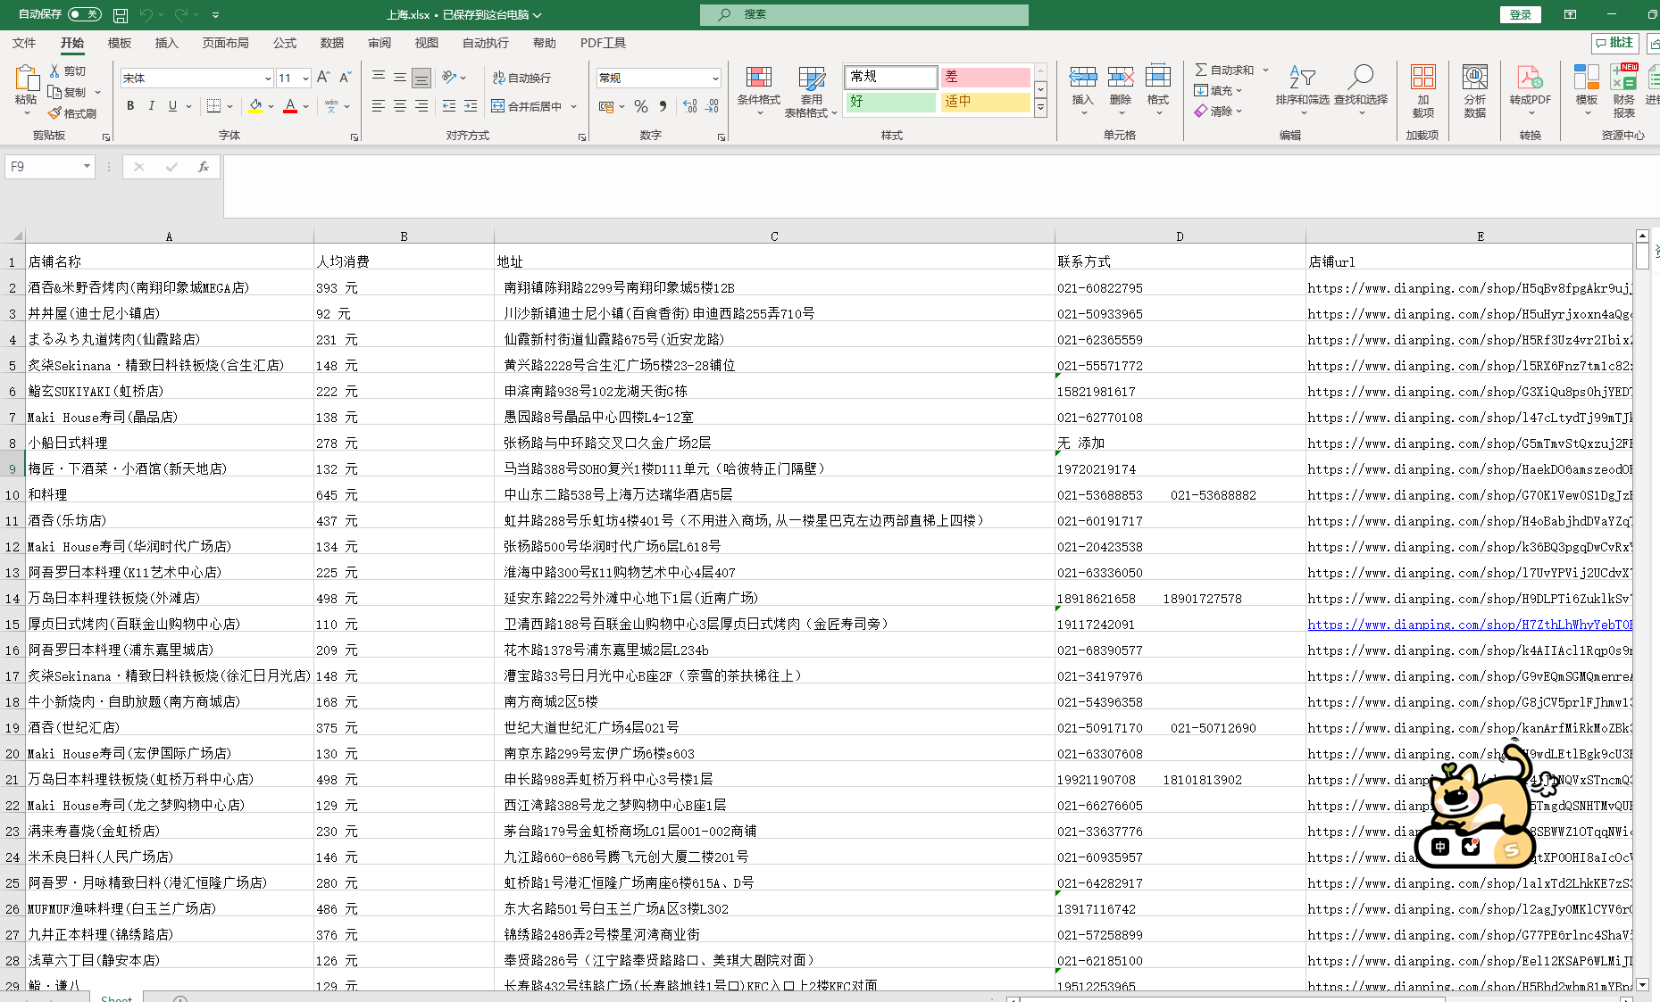
Task: Select column header C
Action: [x=774, y=236]
